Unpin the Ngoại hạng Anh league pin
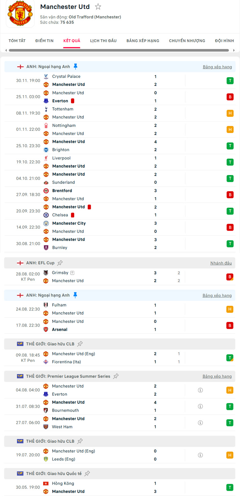This screenshot has height=499, width=240. coord(75,66)
